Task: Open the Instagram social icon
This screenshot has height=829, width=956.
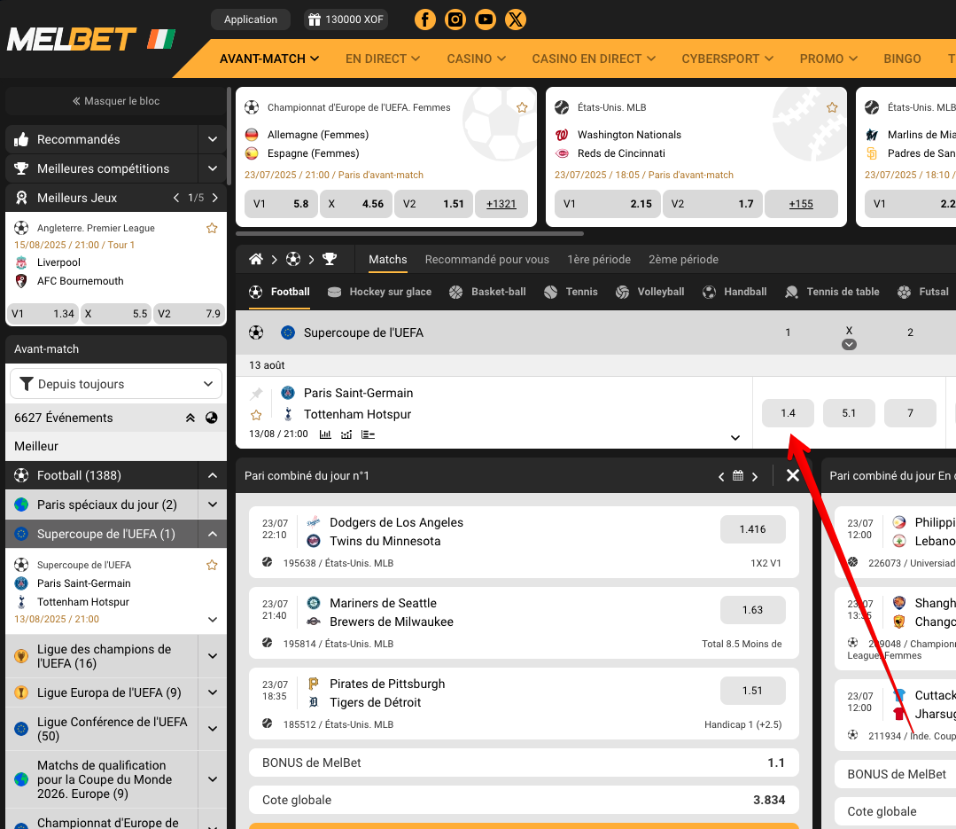Action: [x=455, y=20]
